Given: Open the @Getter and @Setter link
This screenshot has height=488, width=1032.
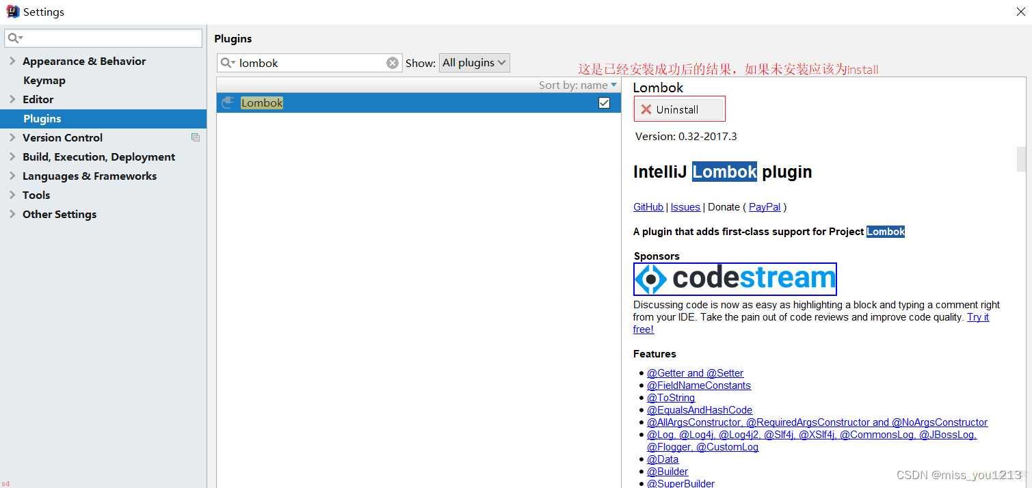Looking at the screenshot, I should click(x=696, y=373).
